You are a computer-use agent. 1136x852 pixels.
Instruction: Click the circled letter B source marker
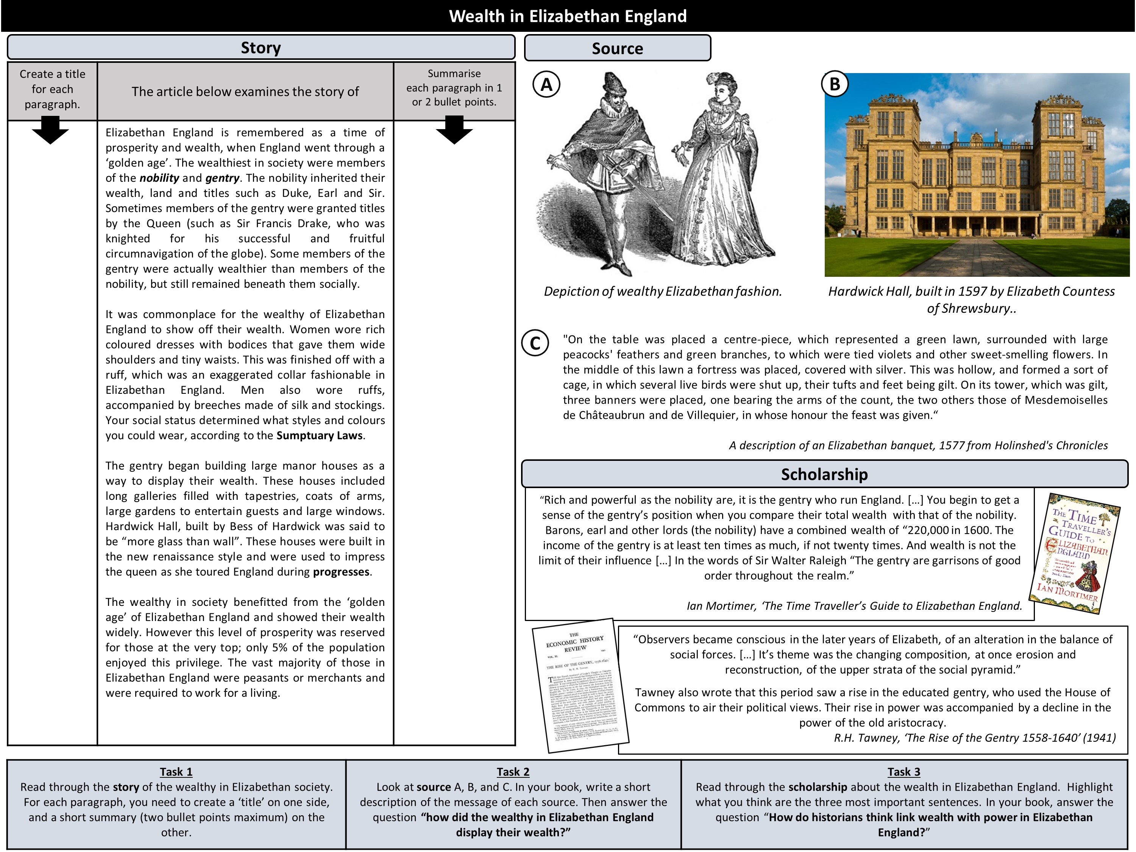pyautogui.click(x=835, y=84)
